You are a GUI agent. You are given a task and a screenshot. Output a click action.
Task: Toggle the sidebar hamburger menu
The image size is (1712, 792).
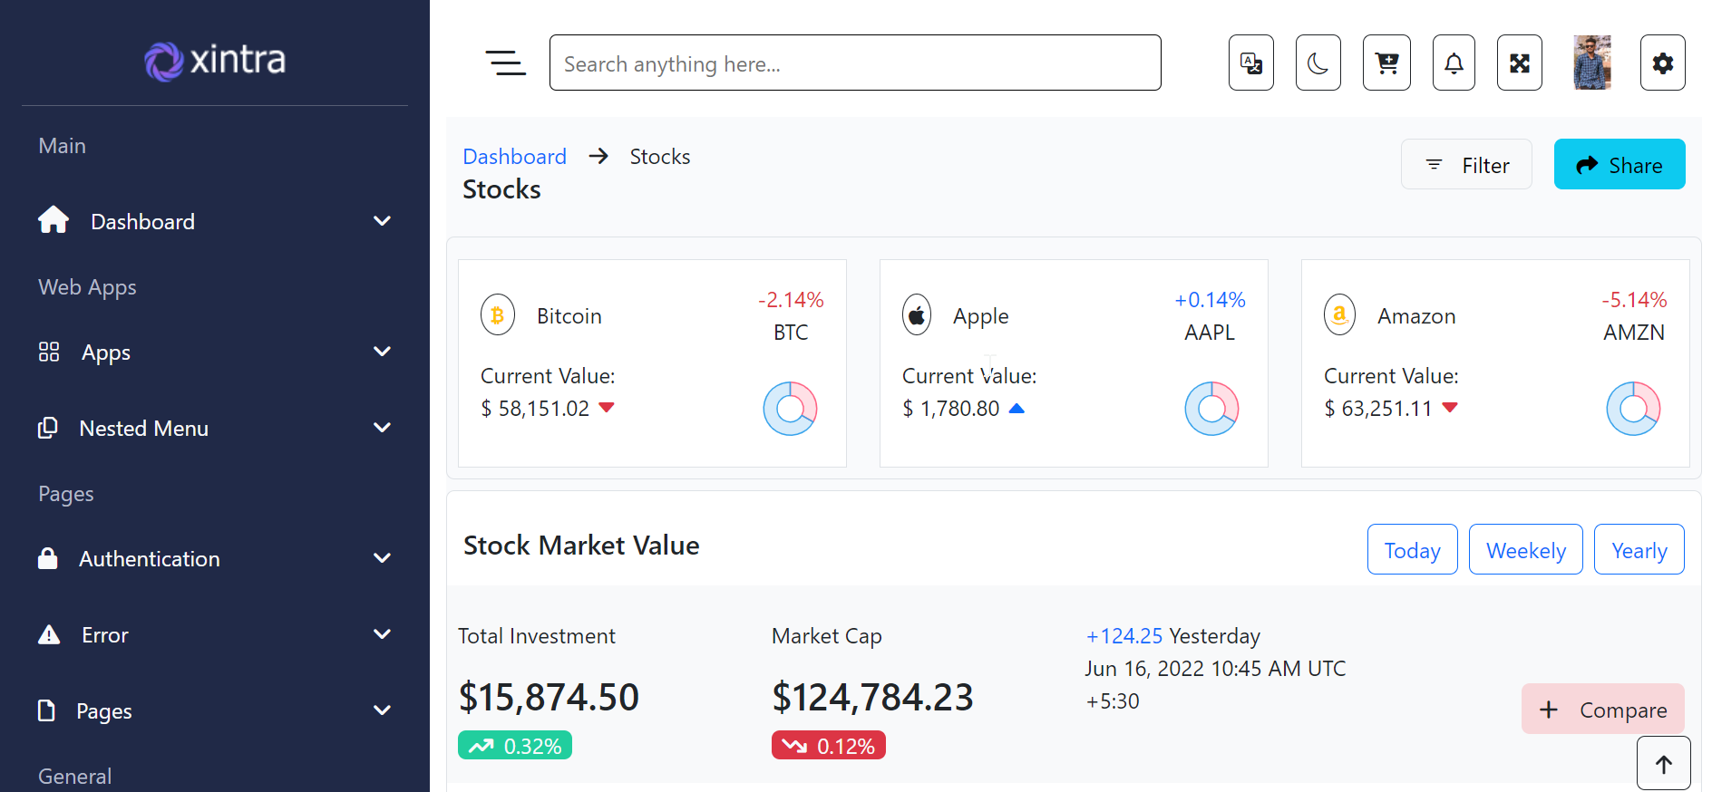pyautogui.click(x=505, y=63)
